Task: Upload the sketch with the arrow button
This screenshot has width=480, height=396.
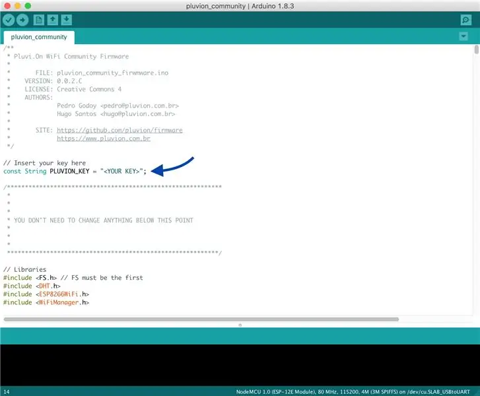Action: click(x=22, y=20)
